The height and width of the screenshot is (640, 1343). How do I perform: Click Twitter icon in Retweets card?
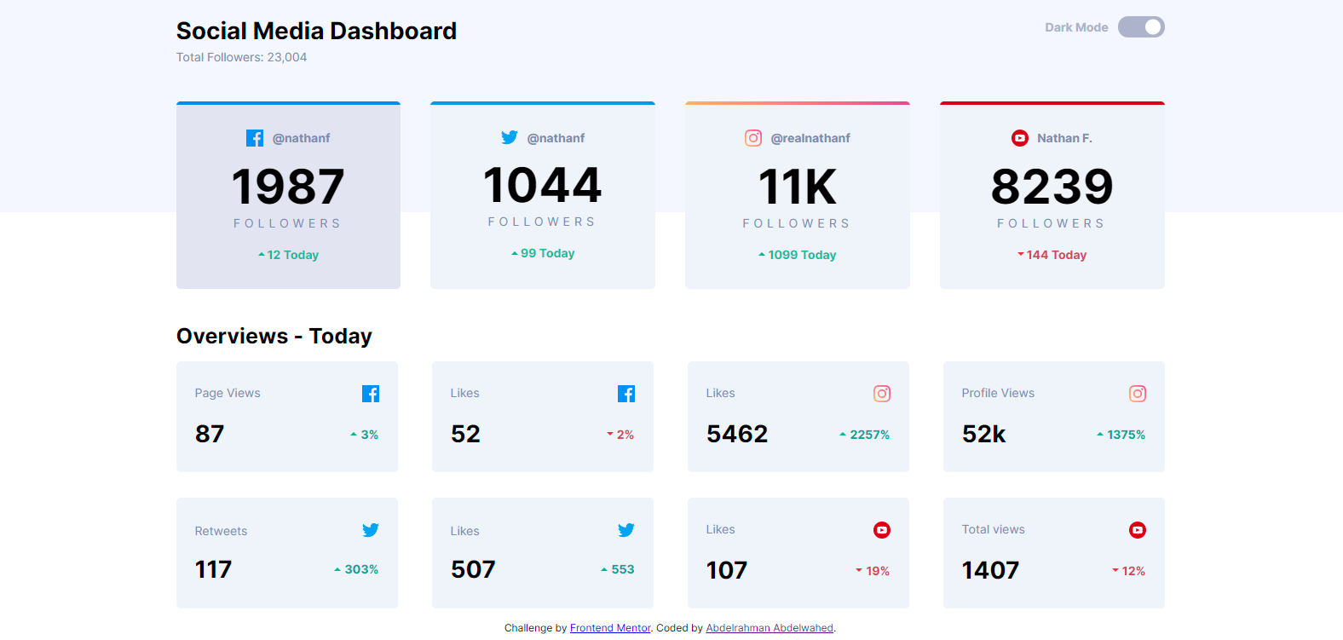point(371,530)
